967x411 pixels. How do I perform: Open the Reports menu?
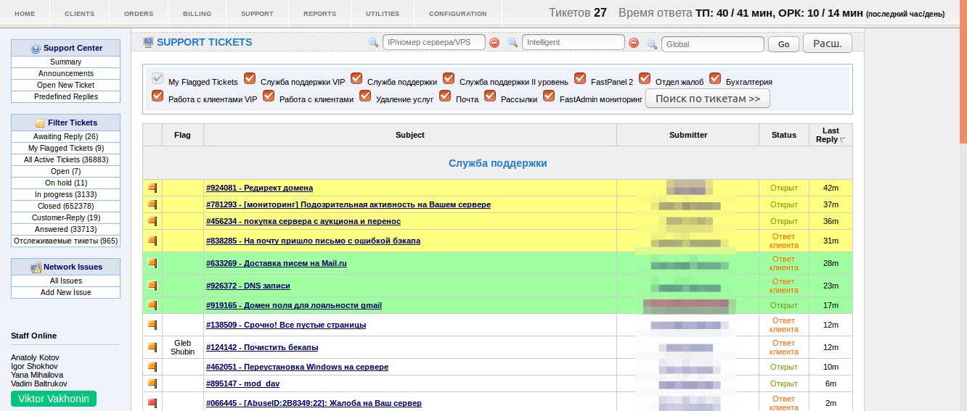click(x=319, y=14)
